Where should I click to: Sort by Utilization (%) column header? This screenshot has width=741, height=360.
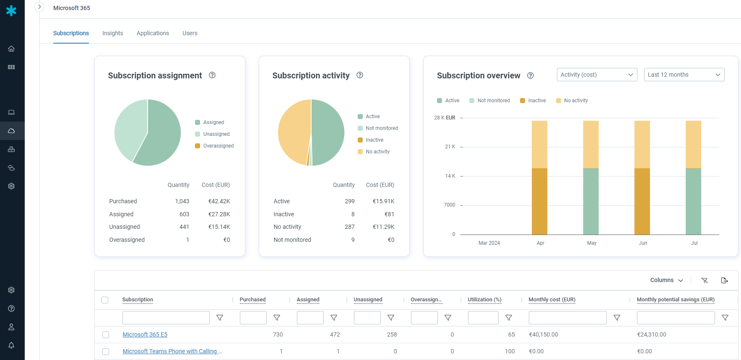(x=484, y=300)
